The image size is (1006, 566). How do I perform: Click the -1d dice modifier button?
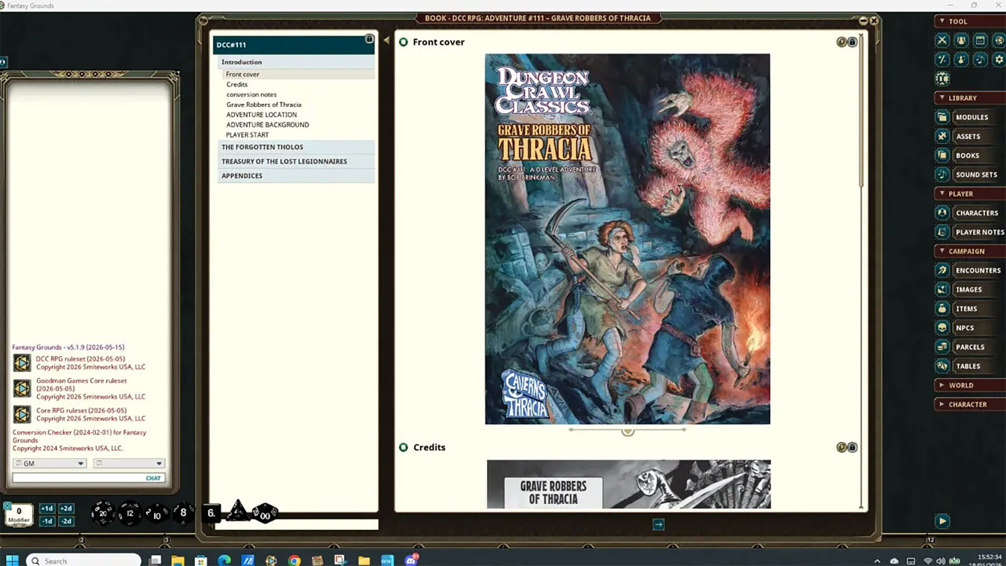click(47, 521)
